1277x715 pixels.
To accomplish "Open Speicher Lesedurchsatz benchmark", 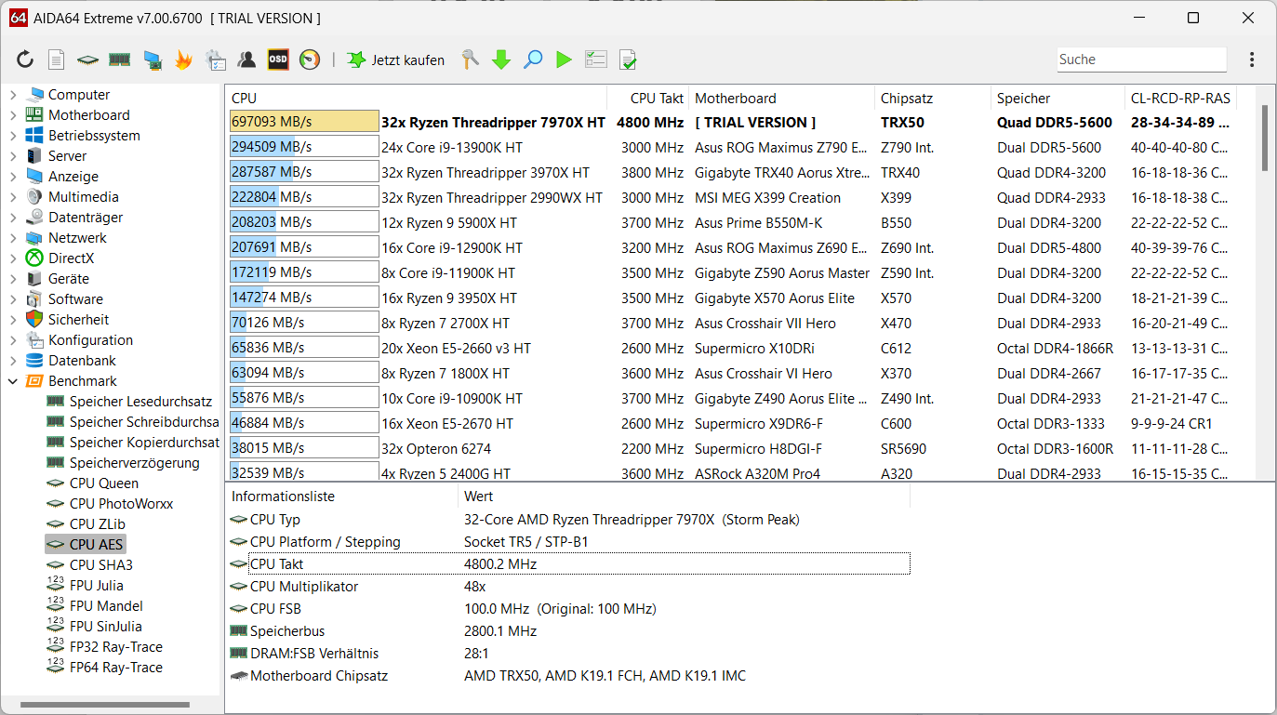I will coord(140,402).
